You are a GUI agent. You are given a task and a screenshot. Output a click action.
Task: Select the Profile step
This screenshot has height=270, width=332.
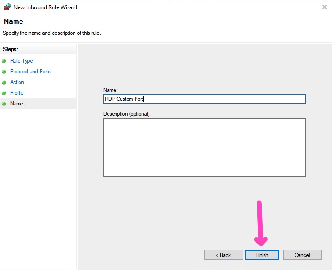[x=17, y=93]
